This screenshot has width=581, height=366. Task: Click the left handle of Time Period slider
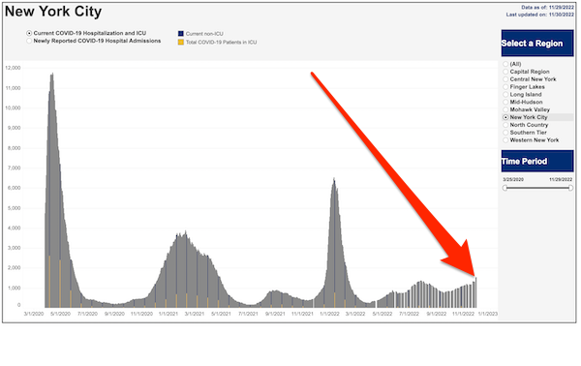coord(505,188)
